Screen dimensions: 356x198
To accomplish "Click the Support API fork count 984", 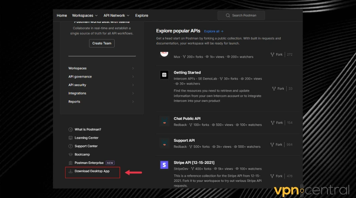I will 290,145.
